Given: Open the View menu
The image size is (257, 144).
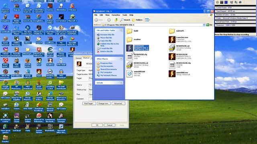Looking at the screenshot, I should click(x=107, y=15).
